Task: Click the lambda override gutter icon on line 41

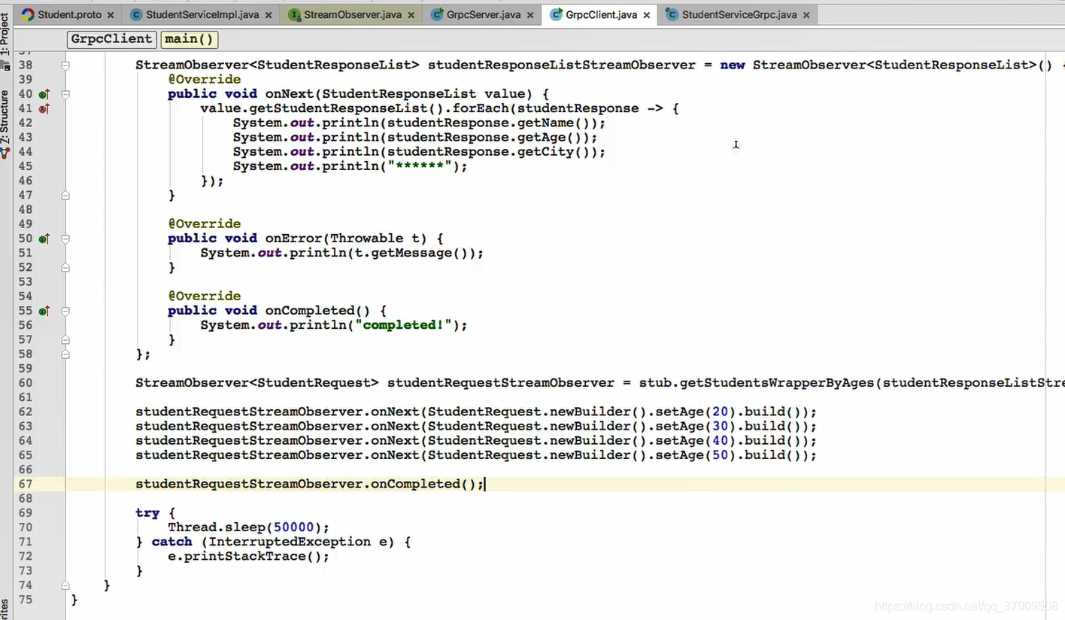Action: pyautogui.click(x=44, y=108)
